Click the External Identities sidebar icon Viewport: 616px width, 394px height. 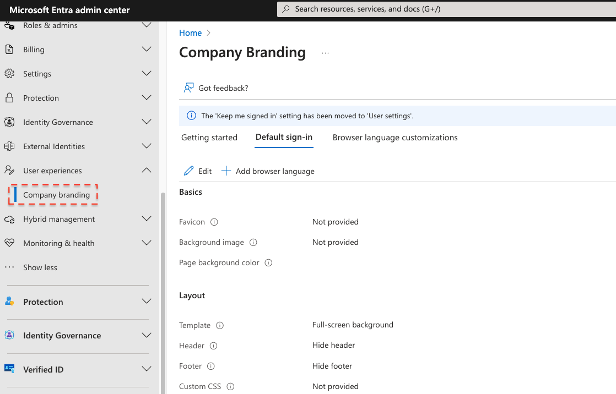(x=9, y=146)
